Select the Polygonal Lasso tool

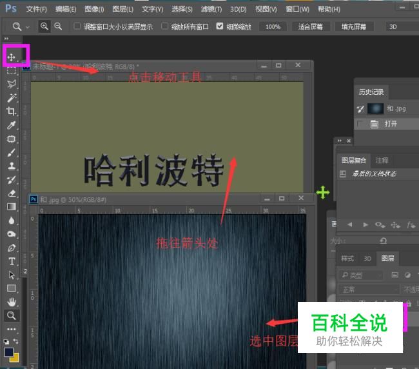pos(11,85)
